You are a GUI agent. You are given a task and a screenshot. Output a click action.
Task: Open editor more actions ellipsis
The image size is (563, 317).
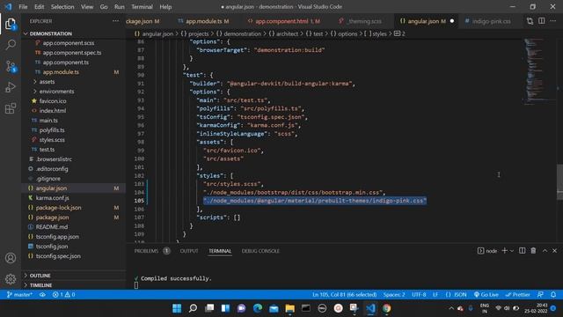point(553,21)
